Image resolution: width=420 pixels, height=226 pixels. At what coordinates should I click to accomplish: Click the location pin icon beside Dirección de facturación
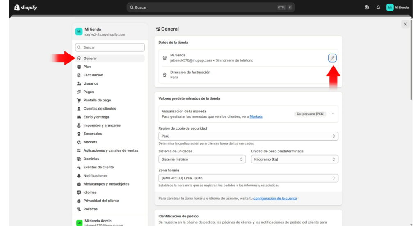click(164, 75)
